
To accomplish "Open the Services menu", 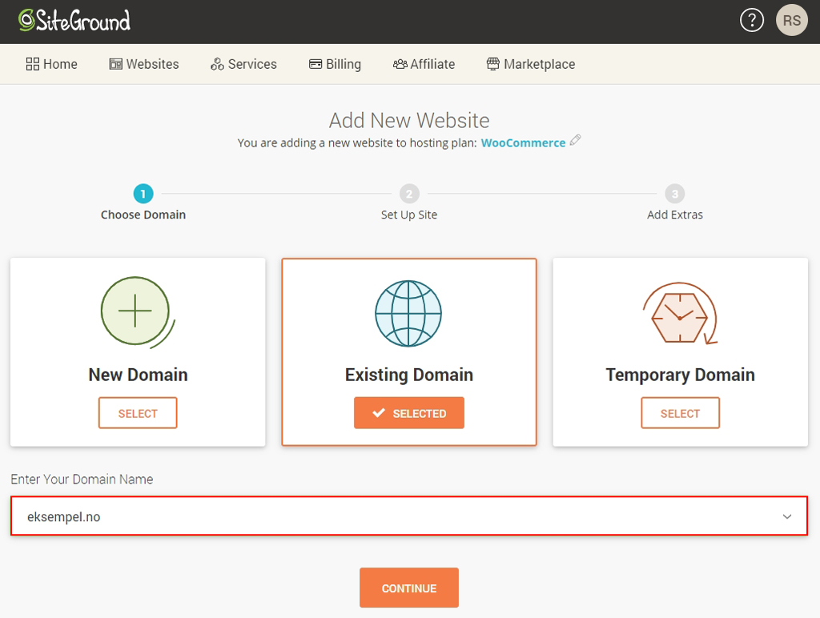I will (x=243, y=64).
